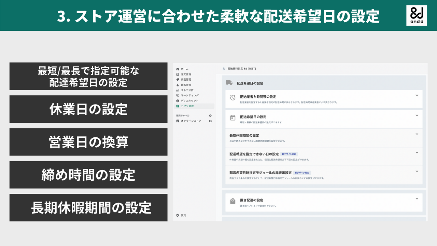The height and width of the screenshot is (246, 437).
Task: Click the product tag icon beside 商品管理
Action: pos(178,80)
